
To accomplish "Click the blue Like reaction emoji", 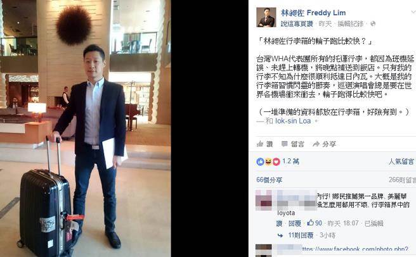I will pyautogui.click(x=260, y=161).
